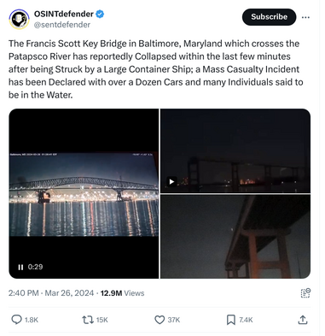Open OSINTdefender profile avatar
Viewport: 325px width, 336px height.
click(19, 19)
